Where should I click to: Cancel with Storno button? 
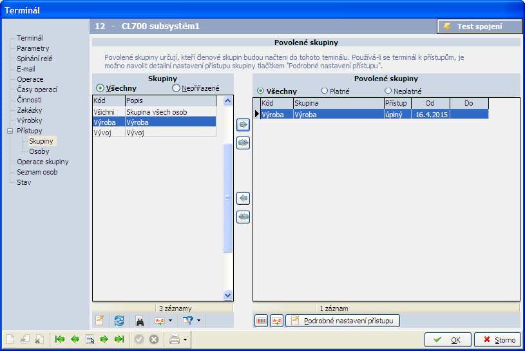[498, 340]
